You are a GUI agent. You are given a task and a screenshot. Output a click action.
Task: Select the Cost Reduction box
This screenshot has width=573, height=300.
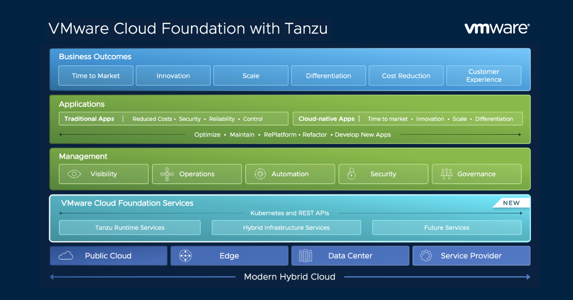[406, 75]
